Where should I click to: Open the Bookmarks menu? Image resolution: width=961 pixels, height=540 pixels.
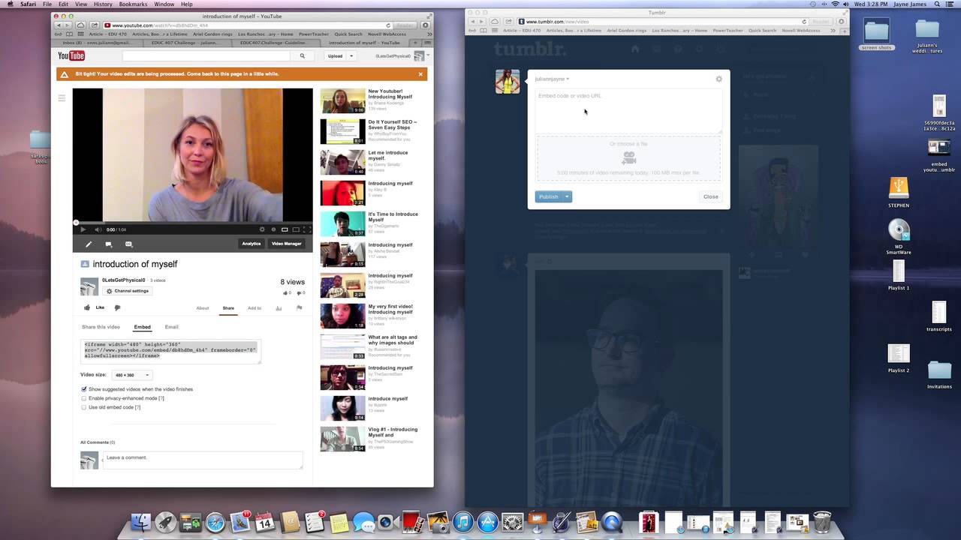click(x=133, y=4)
